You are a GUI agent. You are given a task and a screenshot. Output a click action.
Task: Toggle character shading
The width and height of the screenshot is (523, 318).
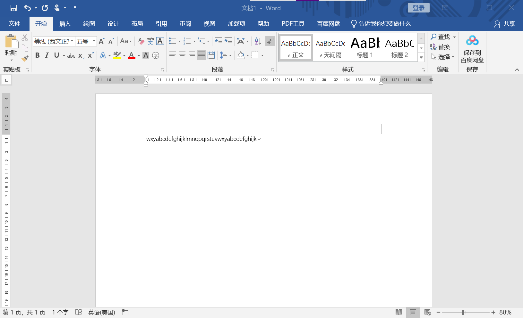click(x=146, y=55)
